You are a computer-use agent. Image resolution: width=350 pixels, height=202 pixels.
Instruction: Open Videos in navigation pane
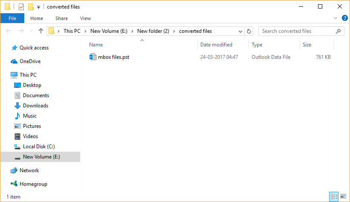point(30,136)
